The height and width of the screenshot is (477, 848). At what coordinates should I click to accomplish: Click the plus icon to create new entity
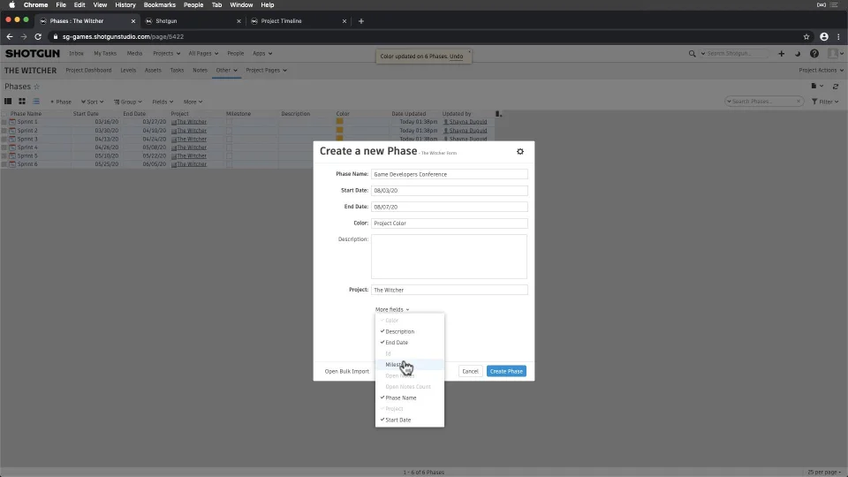click(x=781, y=54)
